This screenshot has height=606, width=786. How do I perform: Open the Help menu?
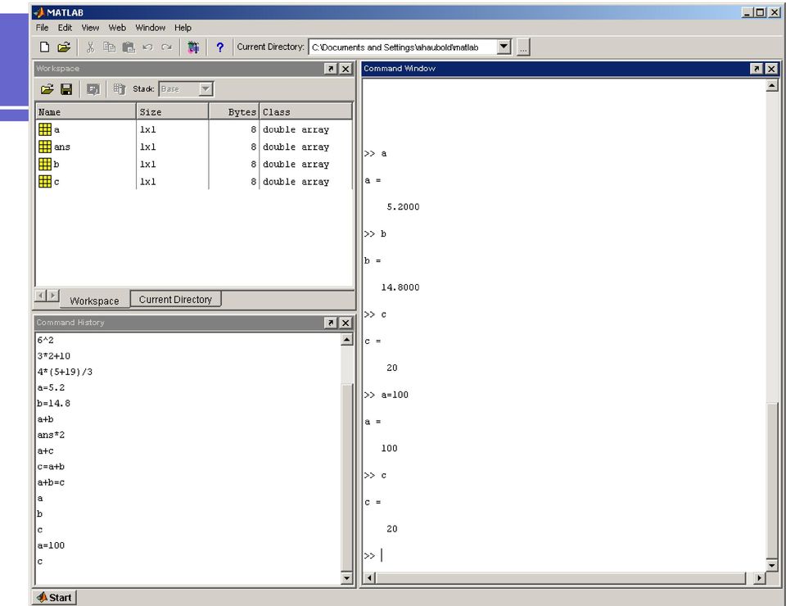183,28
